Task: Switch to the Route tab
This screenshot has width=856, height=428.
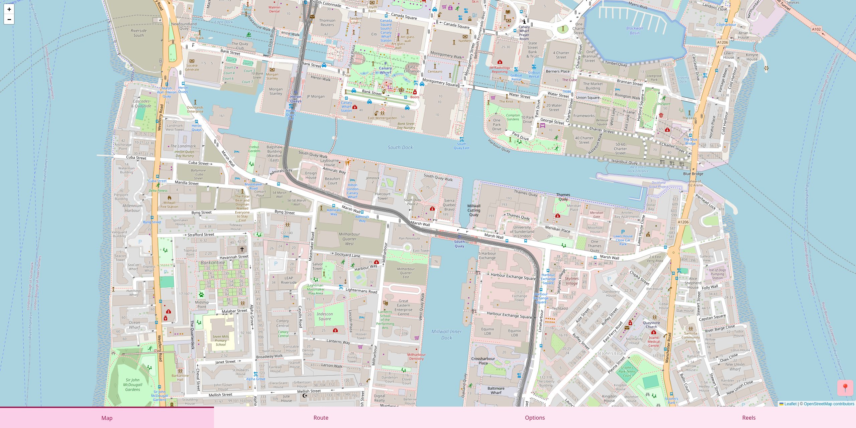Action: [x=321, y=418]
